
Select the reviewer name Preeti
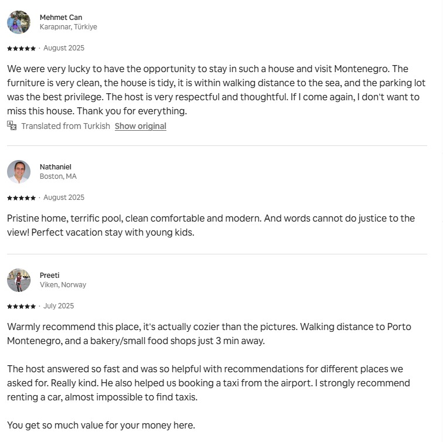tap(50, 276)
